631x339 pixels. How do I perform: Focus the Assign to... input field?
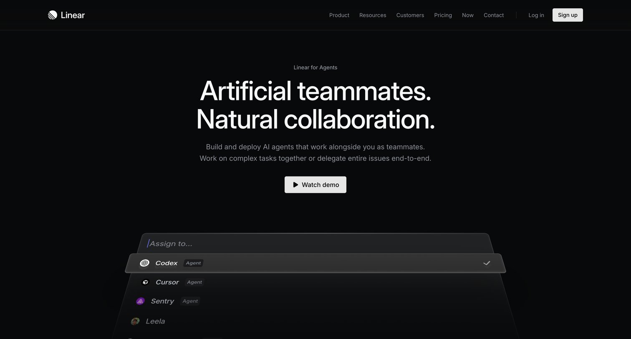[315, 244]
